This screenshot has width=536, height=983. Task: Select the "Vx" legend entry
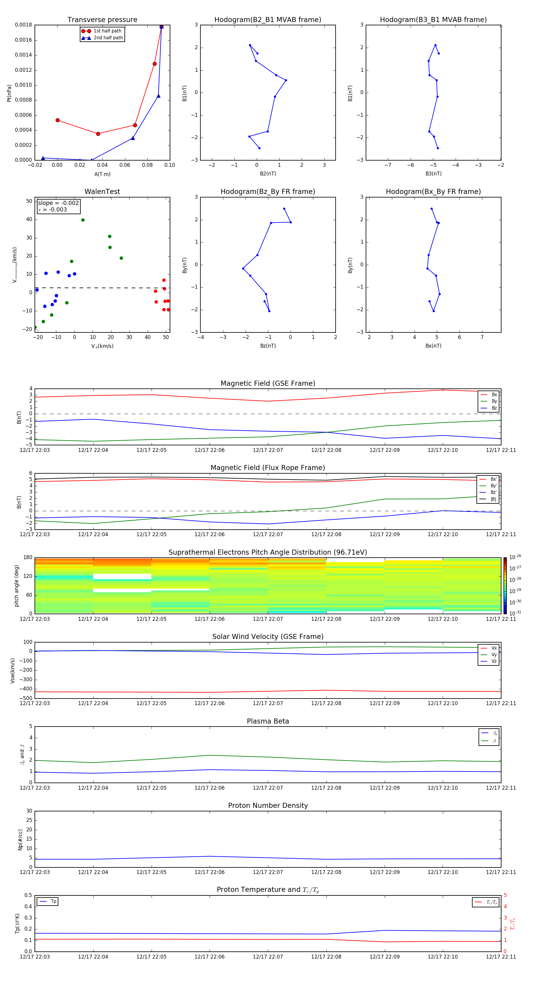click(x=489, y=648)
